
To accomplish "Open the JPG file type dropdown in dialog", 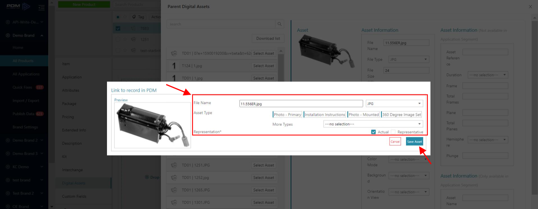I will coord(394,104).
